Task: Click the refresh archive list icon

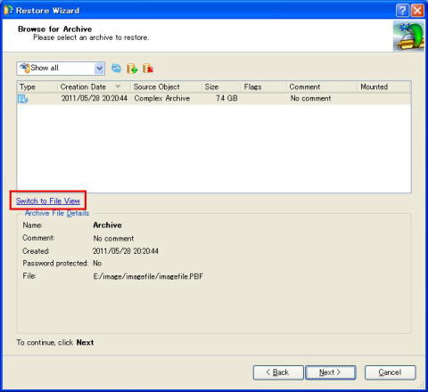Action: click(116, 69)
